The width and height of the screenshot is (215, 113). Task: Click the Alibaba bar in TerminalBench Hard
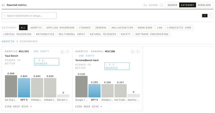(x=108, y=91)
